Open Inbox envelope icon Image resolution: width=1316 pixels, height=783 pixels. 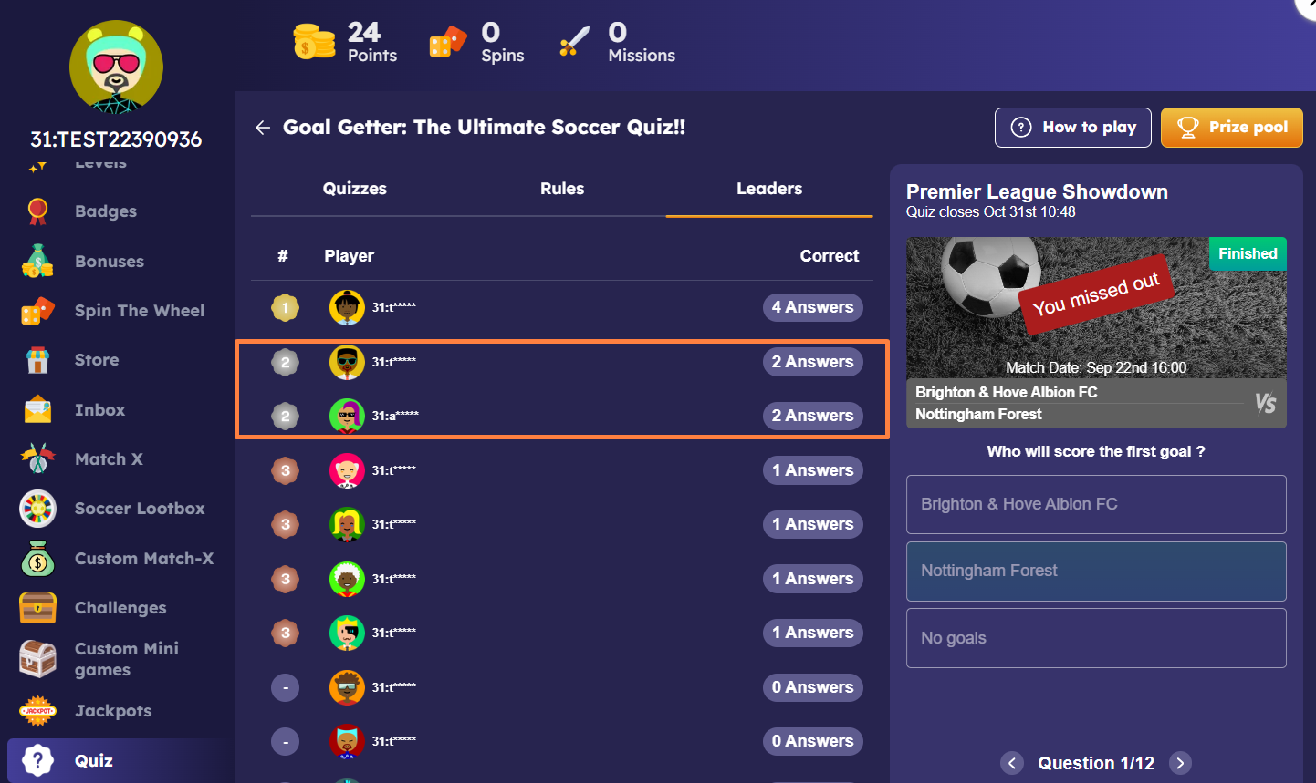point(37,410)
